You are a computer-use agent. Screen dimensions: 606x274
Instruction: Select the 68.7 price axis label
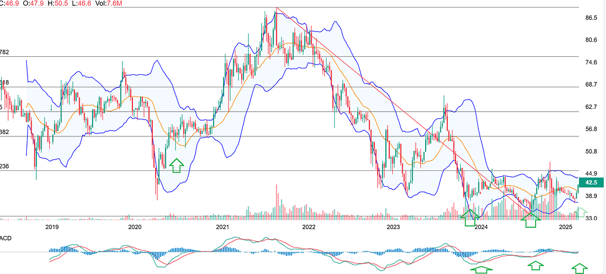[592, 85]
